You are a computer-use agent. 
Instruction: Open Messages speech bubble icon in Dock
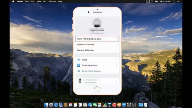coord(90,105)
